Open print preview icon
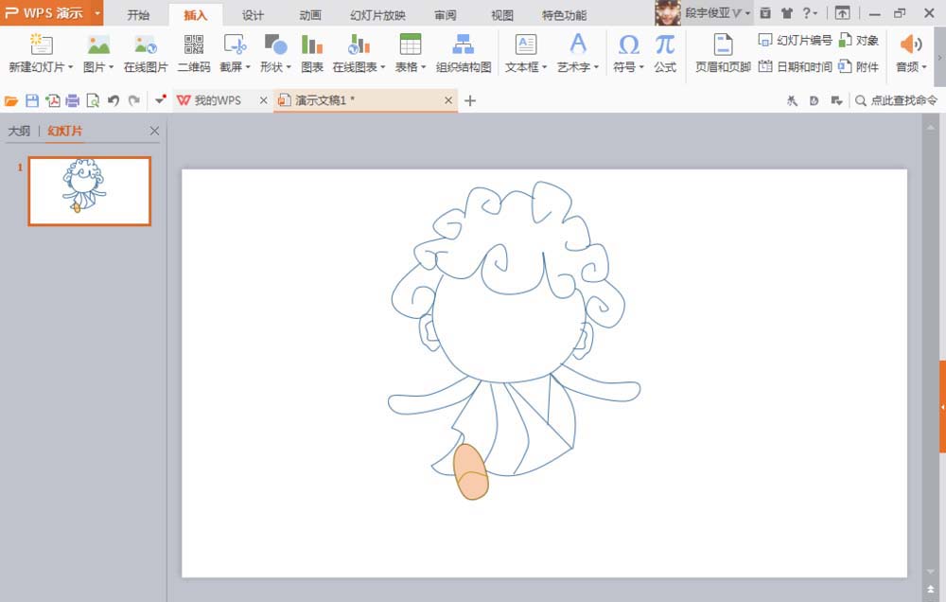The width and height of the screenshot is (946, 602). [x=93, y=101]
